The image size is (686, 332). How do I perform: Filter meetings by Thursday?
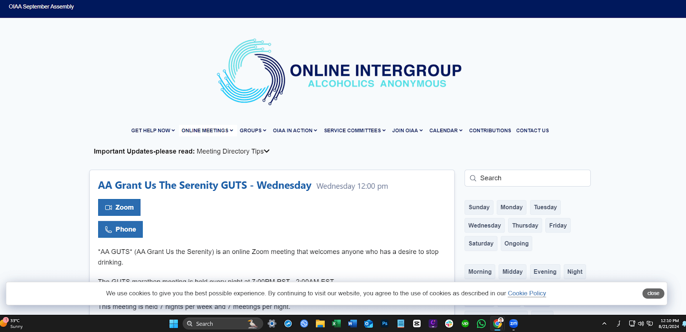tap(525, 226)
